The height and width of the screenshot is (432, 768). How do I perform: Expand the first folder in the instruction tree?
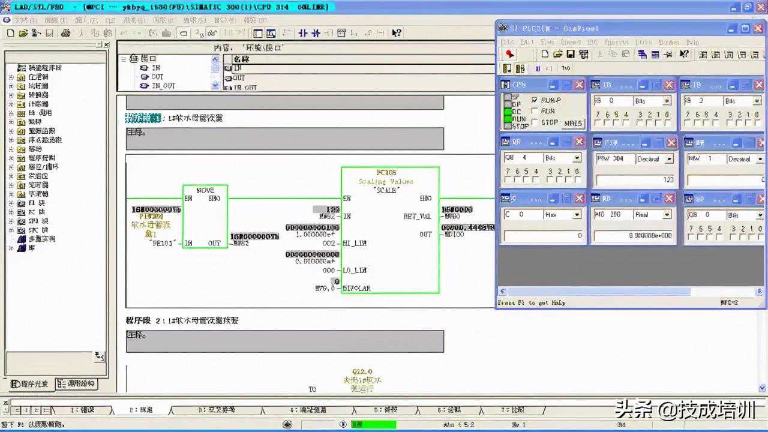tap(11, 77)
